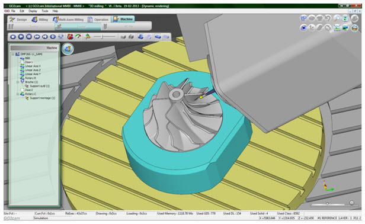
Task: Pause the machining simulation
Action: pyautogui.click(x=29, y=37)
